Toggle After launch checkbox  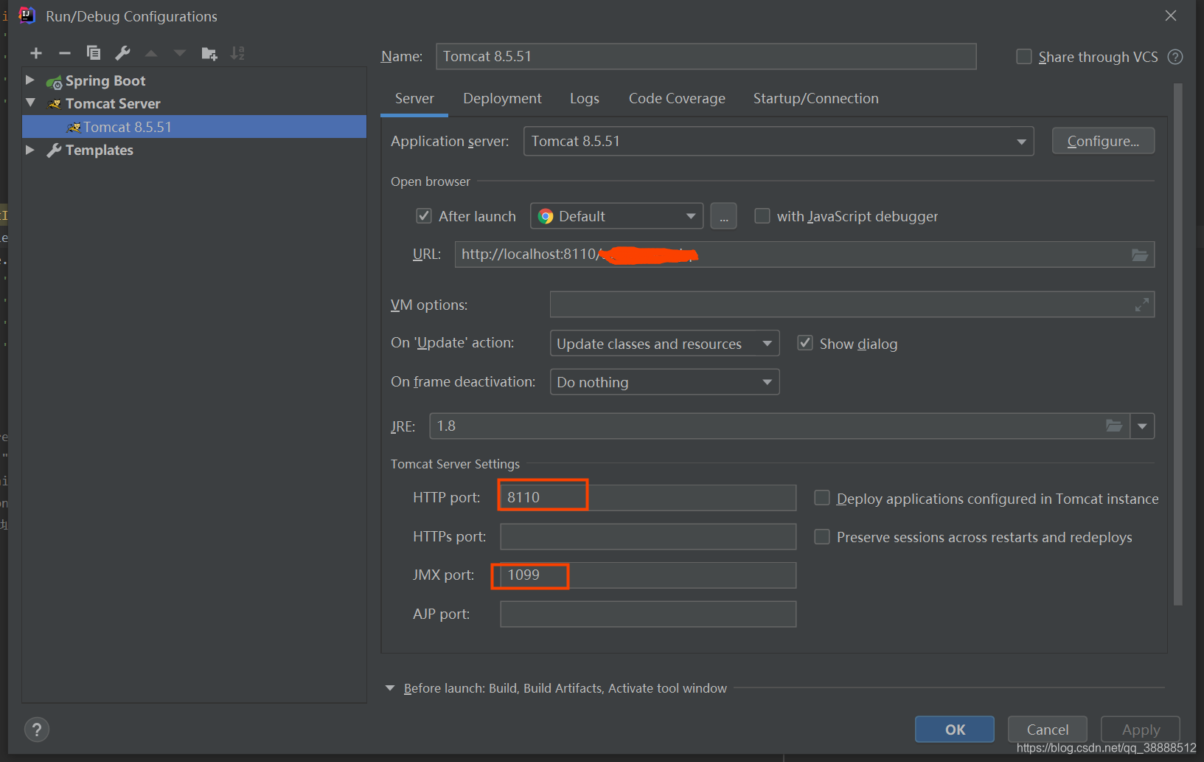[424, 216]
